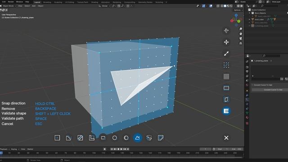The image size is (288, 162).
Task: Open the Render menu
Action: (x=11, y=2)
